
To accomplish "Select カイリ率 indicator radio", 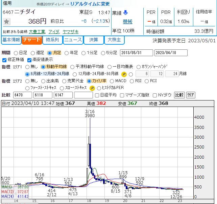I will (89, 81).
